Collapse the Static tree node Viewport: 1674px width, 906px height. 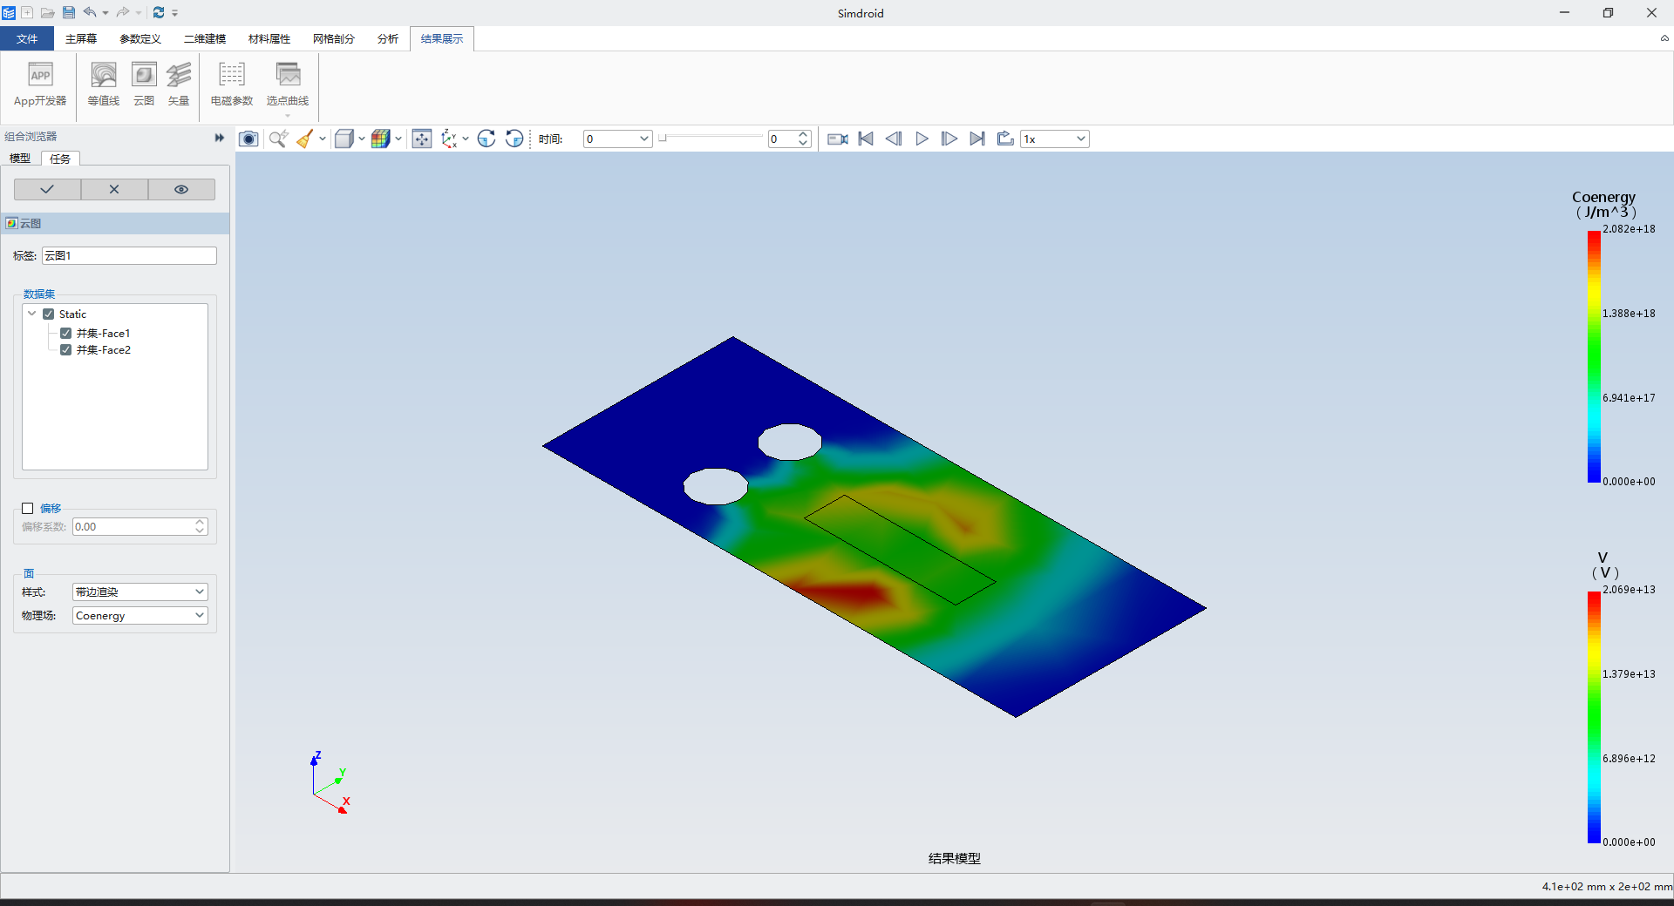32,314
